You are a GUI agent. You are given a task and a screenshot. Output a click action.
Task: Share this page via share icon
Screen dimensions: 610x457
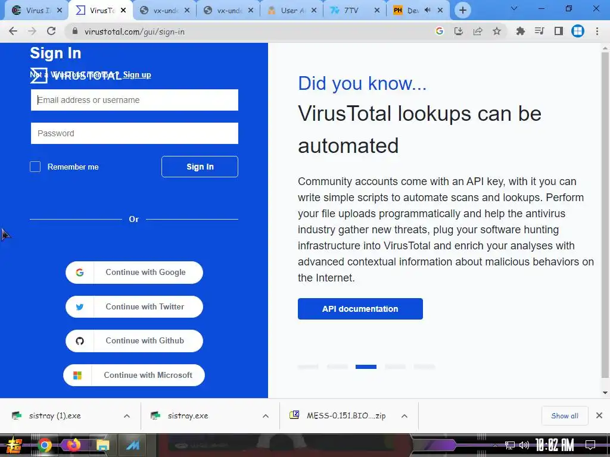477,31
